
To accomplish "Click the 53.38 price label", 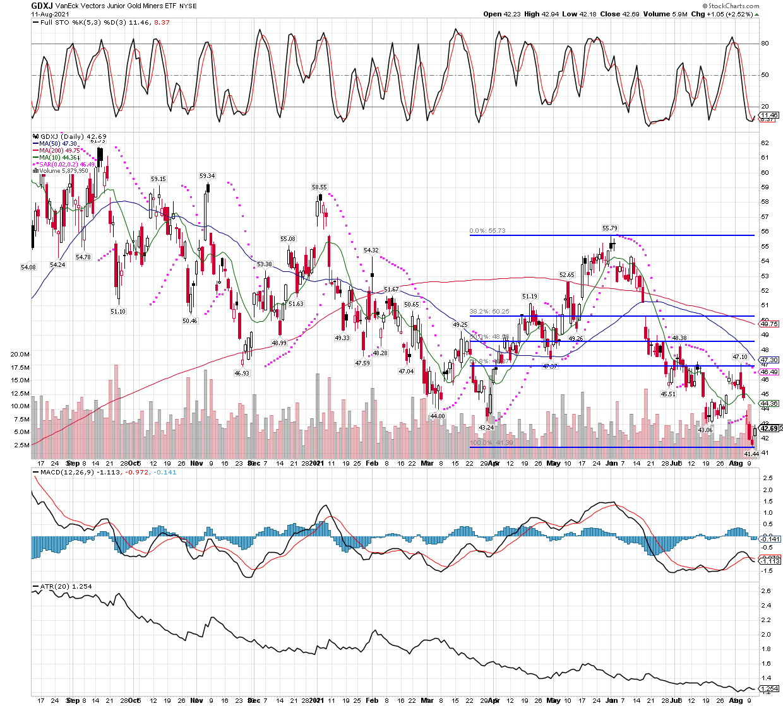I will (264, 264).
